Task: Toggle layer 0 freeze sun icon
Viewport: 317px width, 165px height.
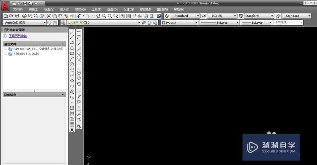Action: [x=73, y=22]
